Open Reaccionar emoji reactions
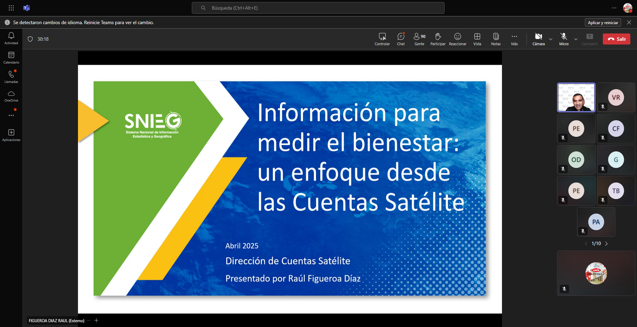The width and height of the screenshot is (637, 327). point(458,39)
